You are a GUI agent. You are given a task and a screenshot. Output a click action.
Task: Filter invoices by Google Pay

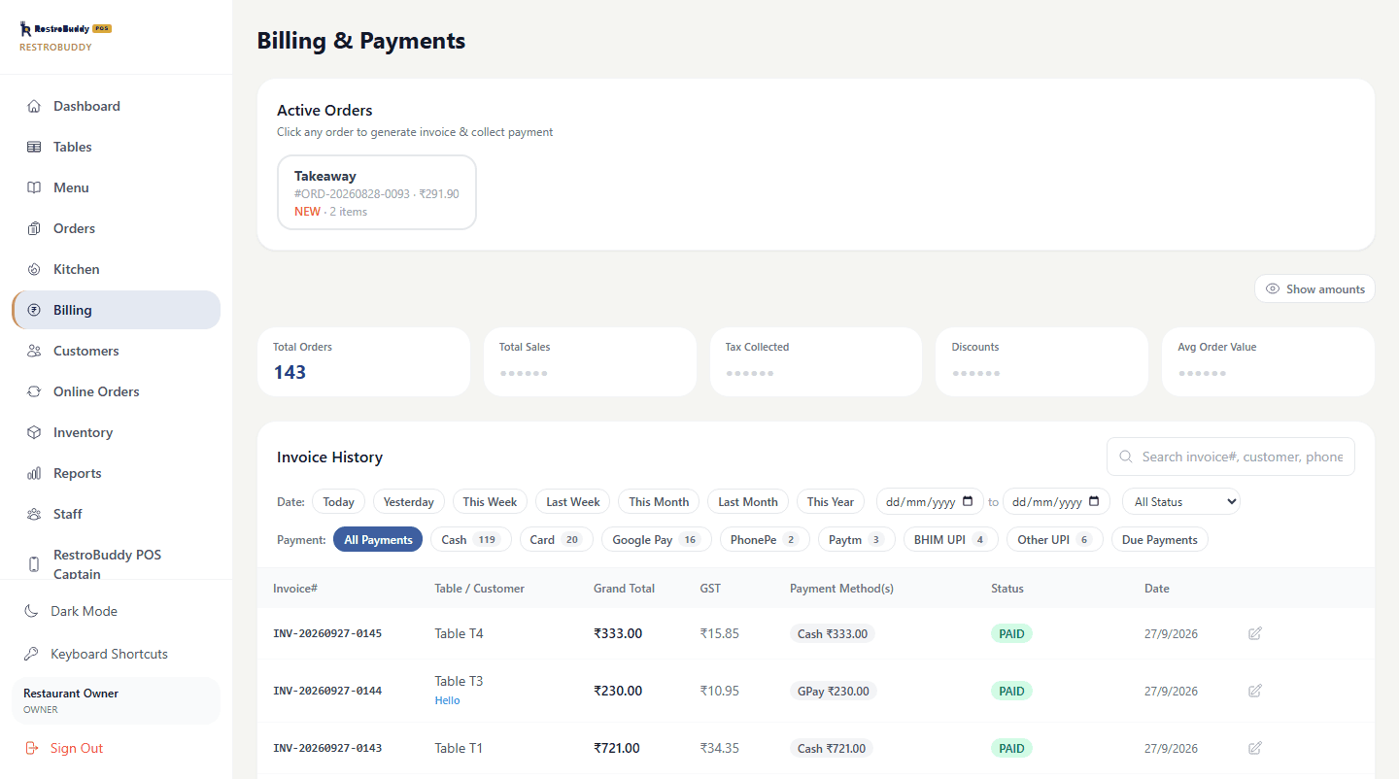coord(656,539)
